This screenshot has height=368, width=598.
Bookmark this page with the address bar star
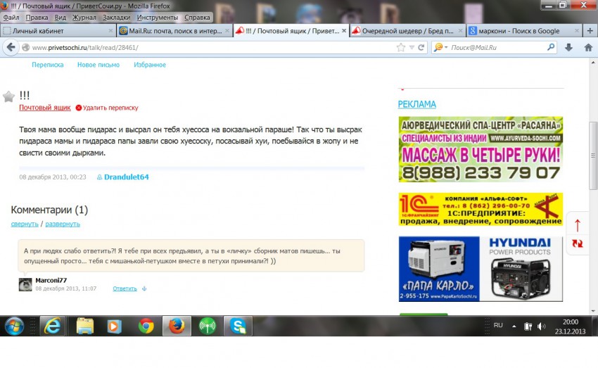pyautogui.click(x=401, y=48)
